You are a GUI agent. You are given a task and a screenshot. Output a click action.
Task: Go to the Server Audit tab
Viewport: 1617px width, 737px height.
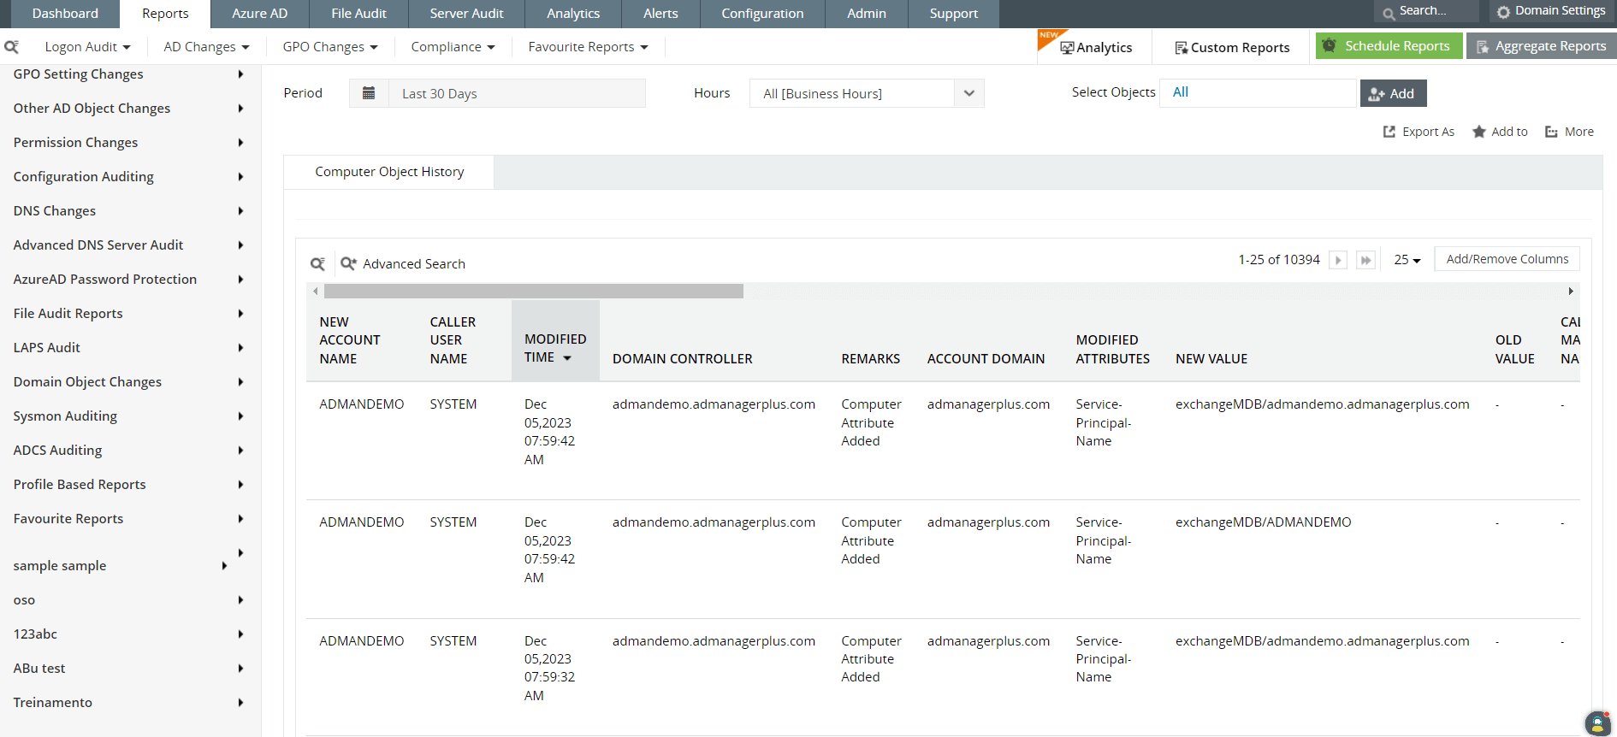[x=467, y=14]
